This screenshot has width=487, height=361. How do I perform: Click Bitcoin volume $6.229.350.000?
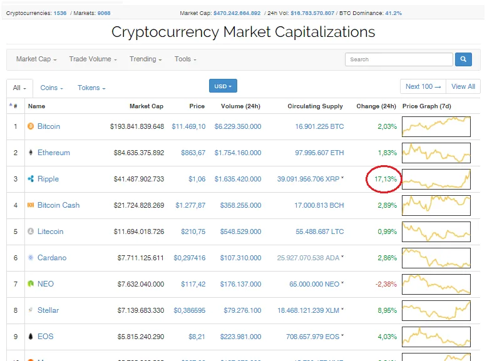point(238,126)
